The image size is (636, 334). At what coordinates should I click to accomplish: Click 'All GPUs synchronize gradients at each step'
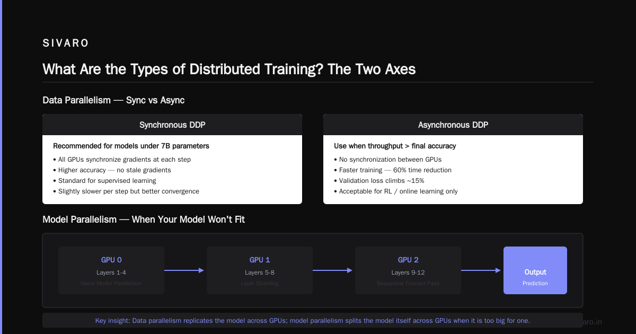[x=122, y=159]
